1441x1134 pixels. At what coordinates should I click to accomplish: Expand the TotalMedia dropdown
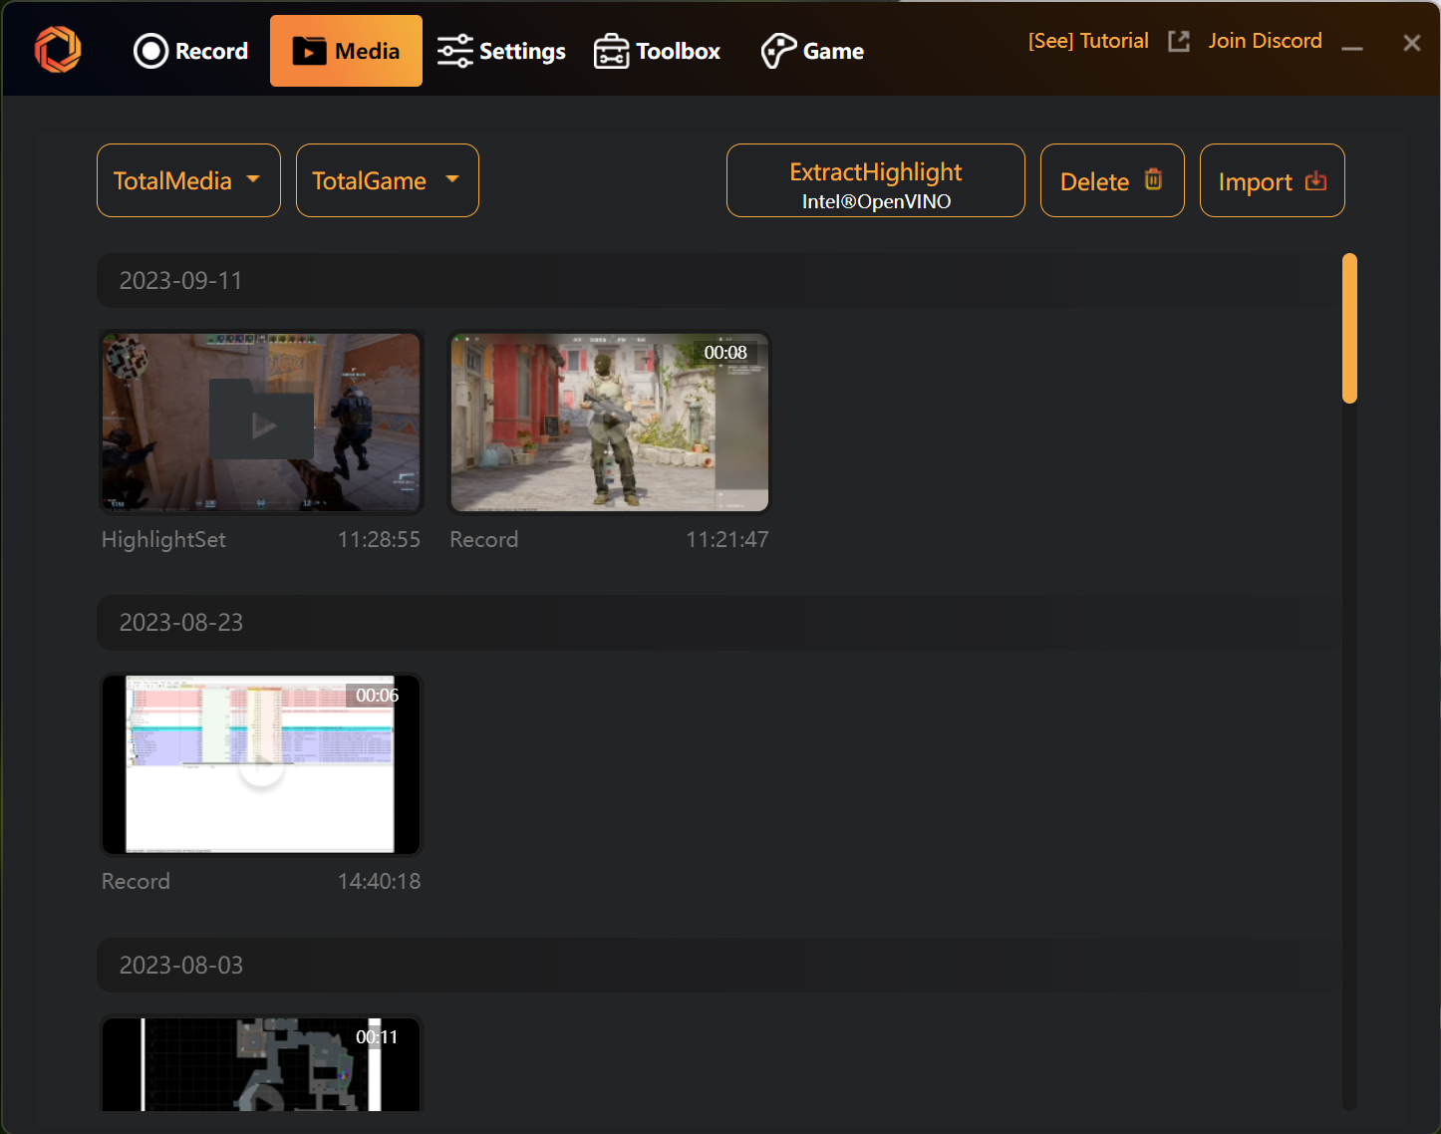coord(188,180)
